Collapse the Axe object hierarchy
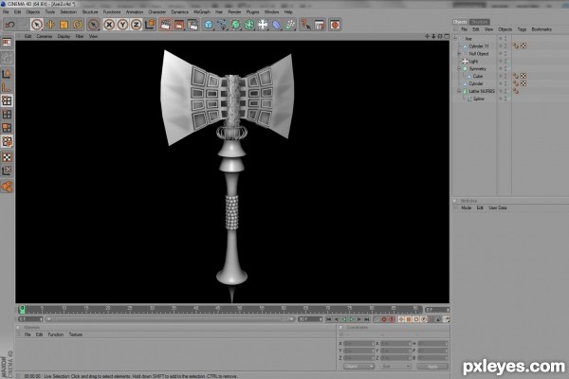This screenshot has height=379, width=569. click(x=455, y=39)
